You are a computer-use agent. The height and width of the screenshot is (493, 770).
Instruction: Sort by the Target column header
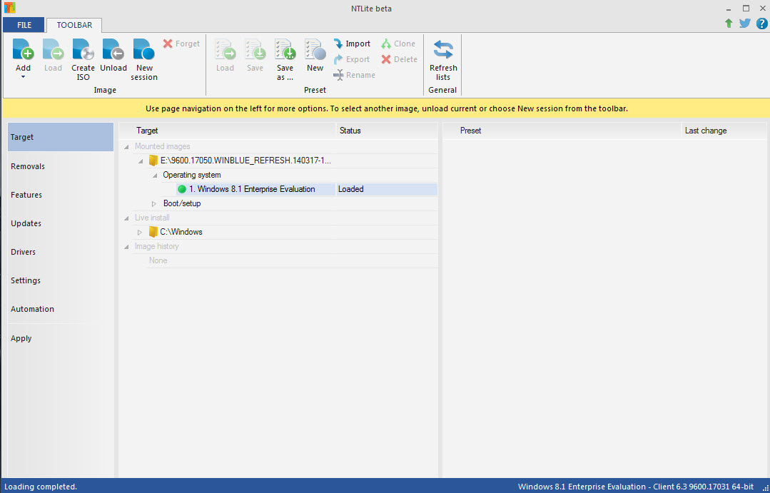[228, 131]
